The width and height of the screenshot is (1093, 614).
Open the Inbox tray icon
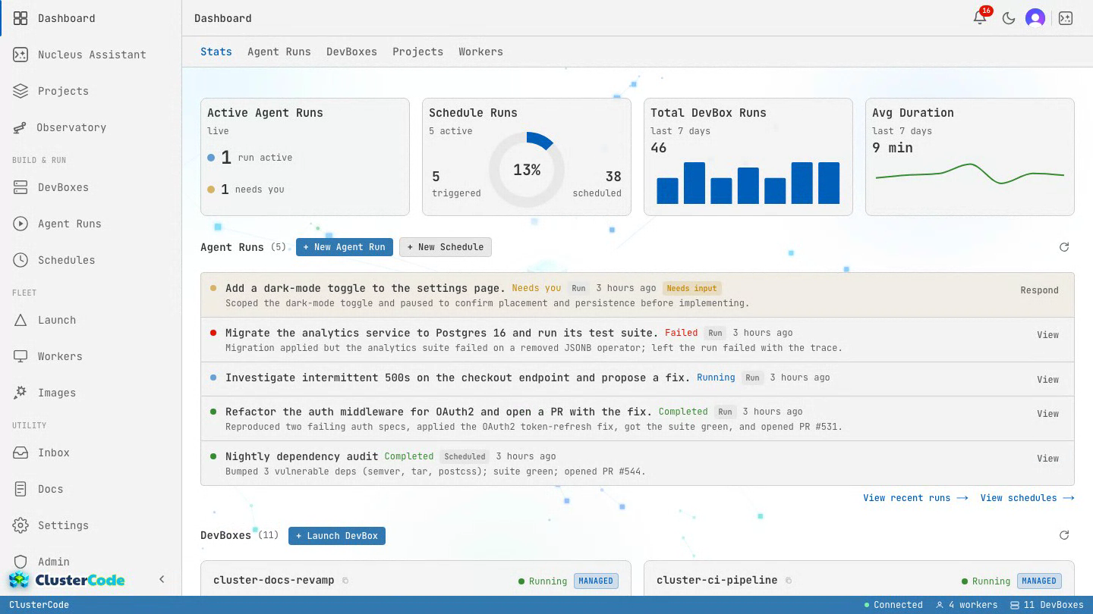(20, 453)
